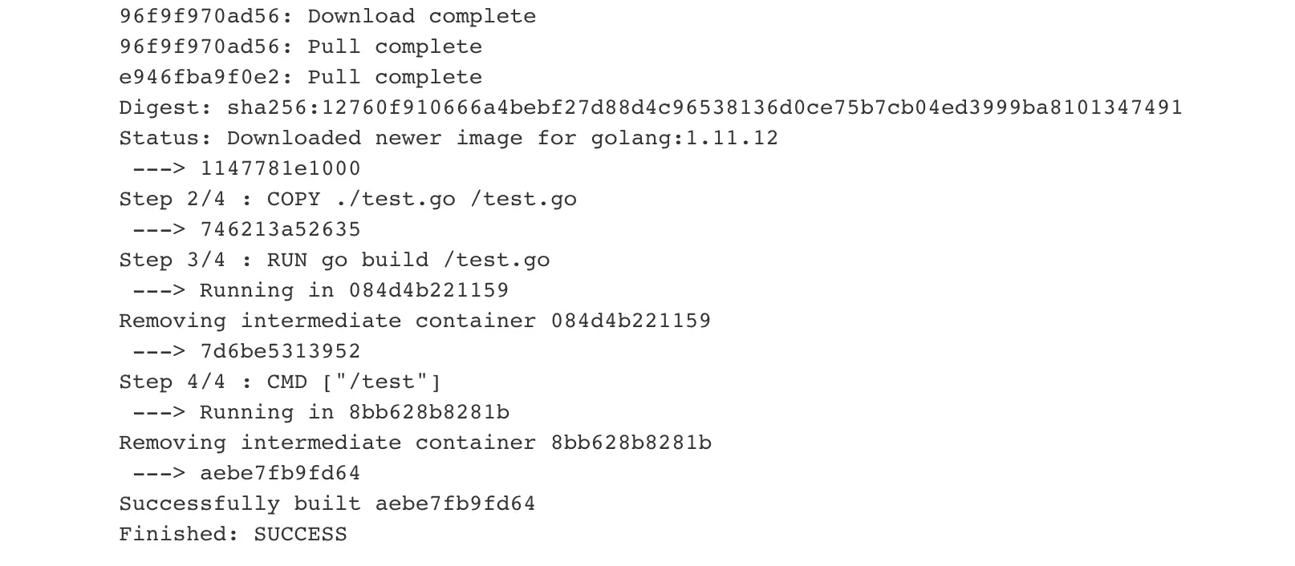Click the layer ID 7d6be5313952

pos(280,351)
